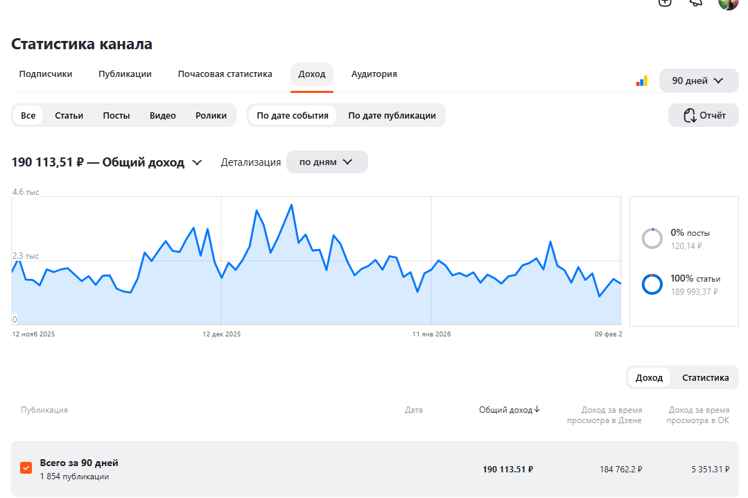Screen dimensions: 748x498
Task: Click Доход за время просмотра в ОК header
Action: [x=698, y=415]
